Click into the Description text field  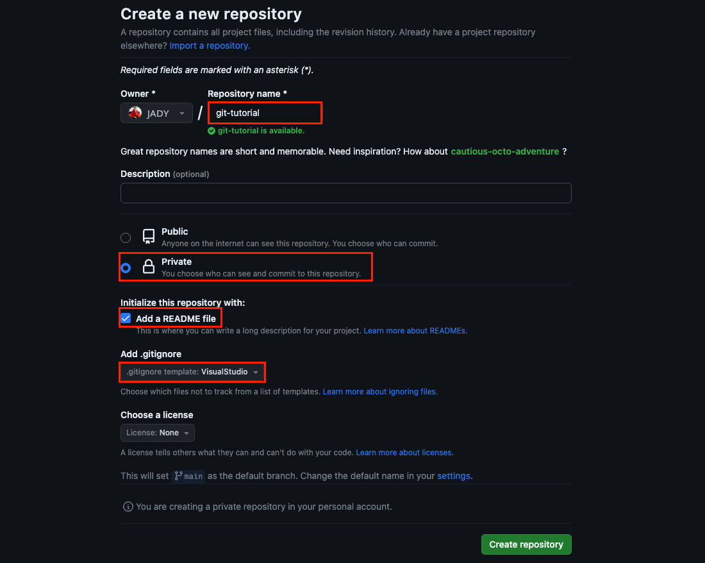click(x=345, y=193)
